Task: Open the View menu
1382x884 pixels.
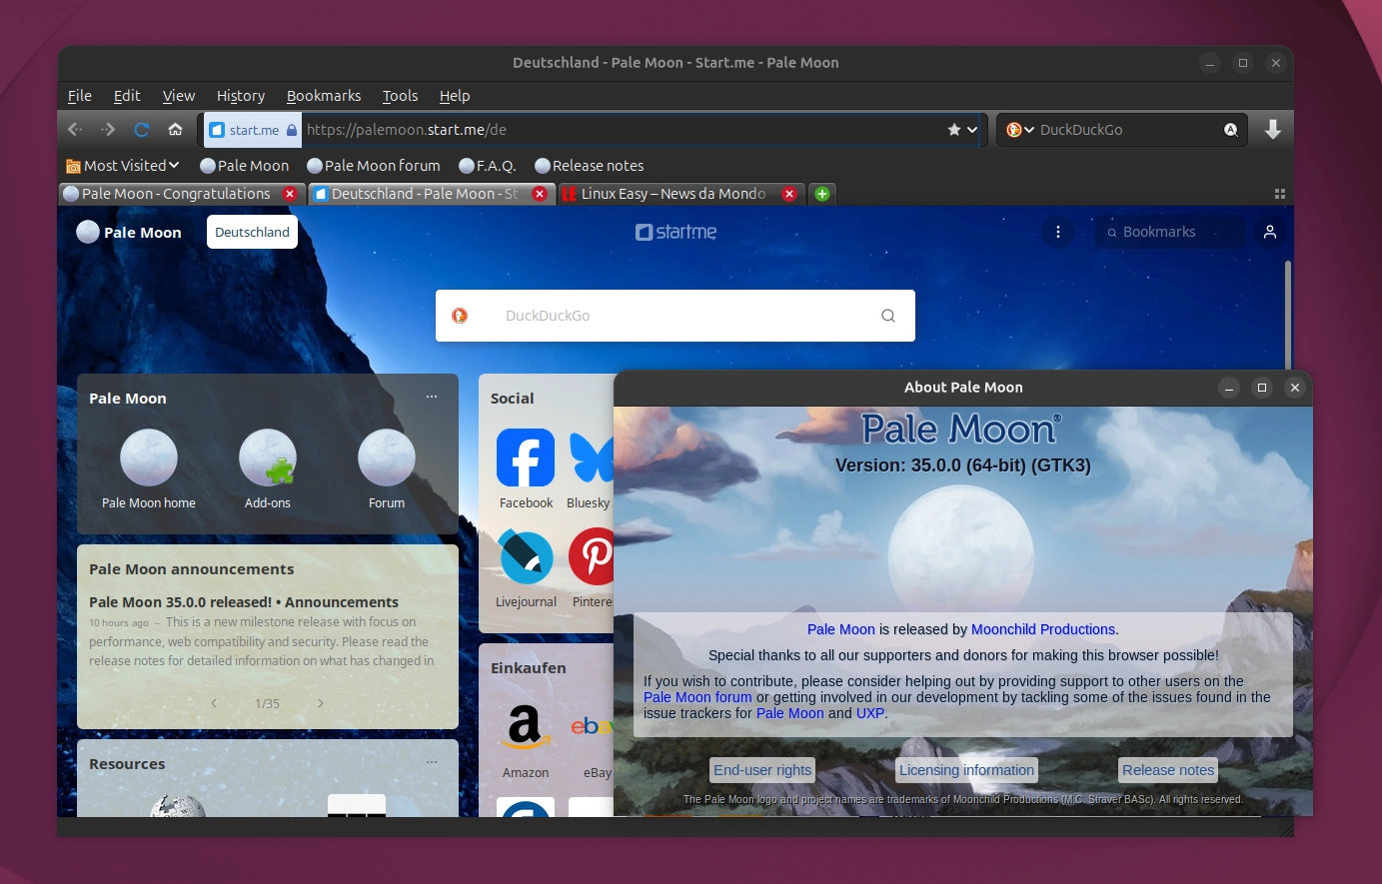Action: click(x=179, y=96)
